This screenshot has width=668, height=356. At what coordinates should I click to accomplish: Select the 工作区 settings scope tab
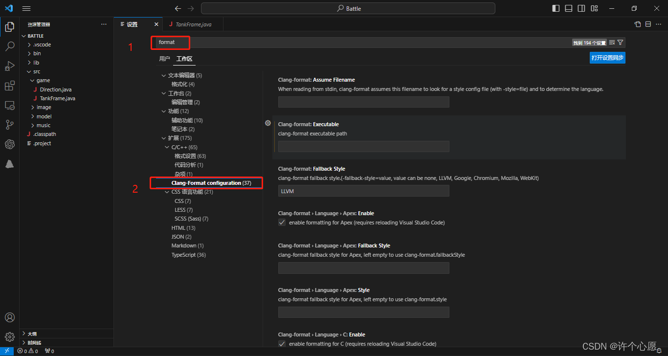[184, 59]
